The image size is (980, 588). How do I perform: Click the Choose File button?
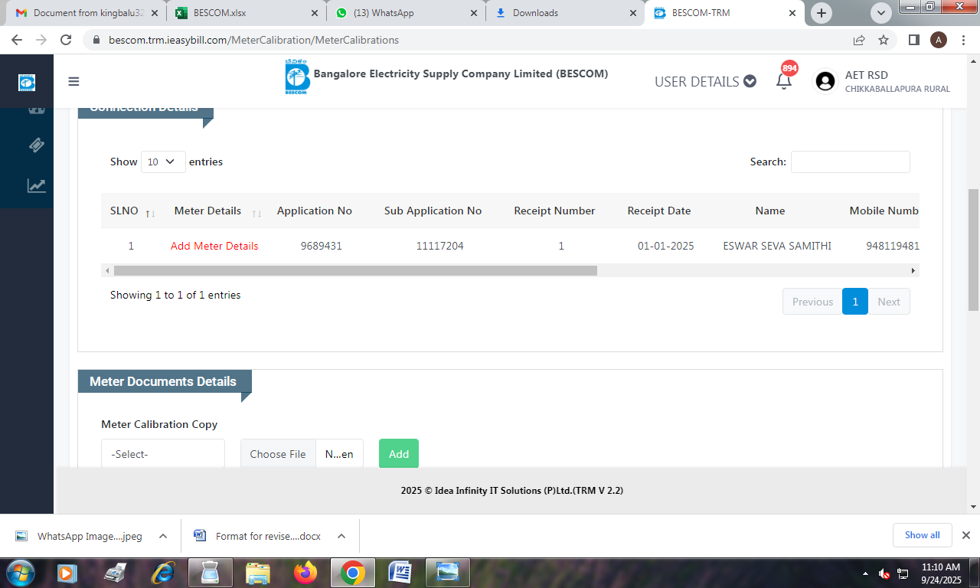(x=278, y=454)
